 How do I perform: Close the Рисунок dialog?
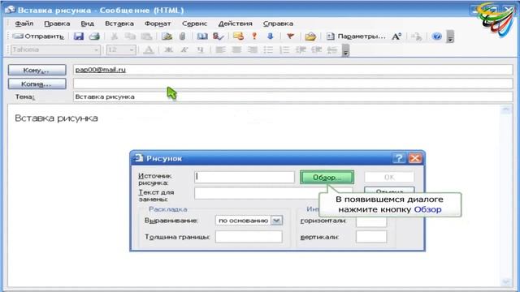(415, 158)
